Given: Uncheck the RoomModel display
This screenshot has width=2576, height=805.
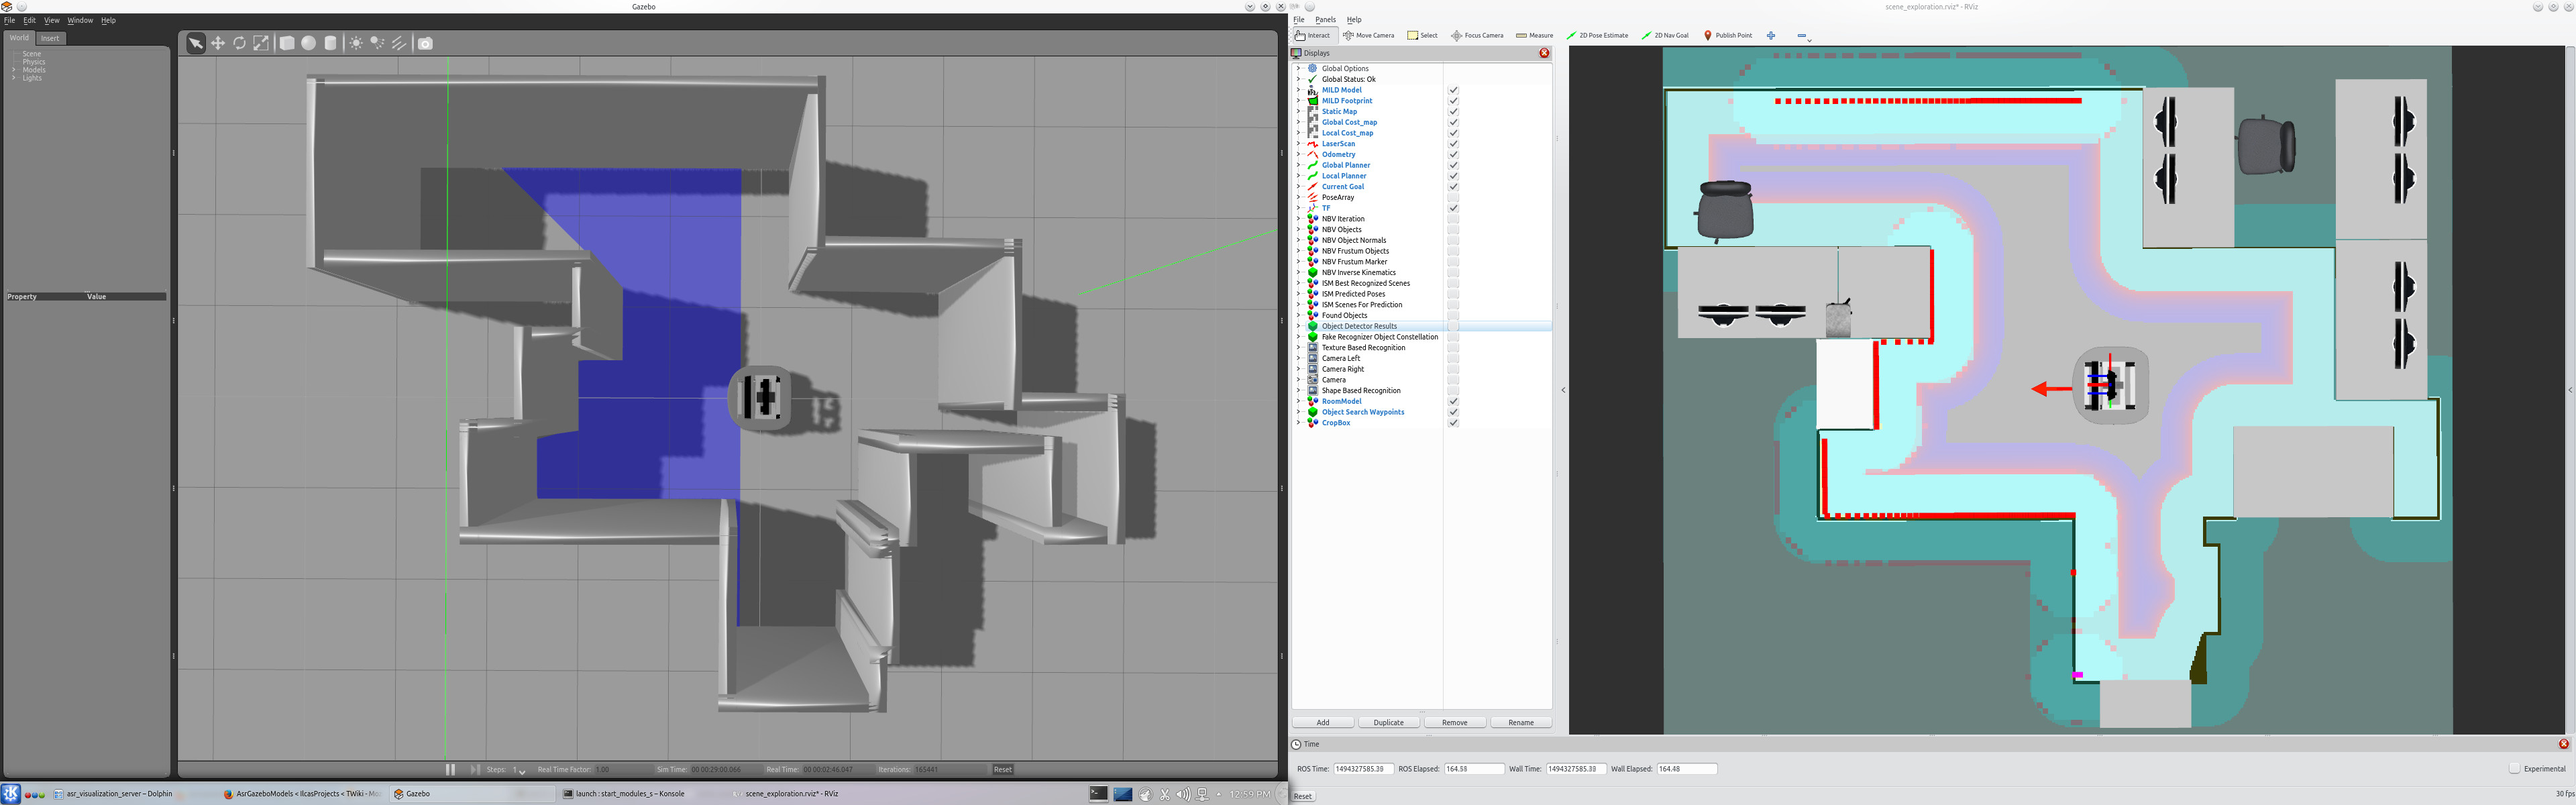Looking at the screenshot, I should coord(1453,401).
